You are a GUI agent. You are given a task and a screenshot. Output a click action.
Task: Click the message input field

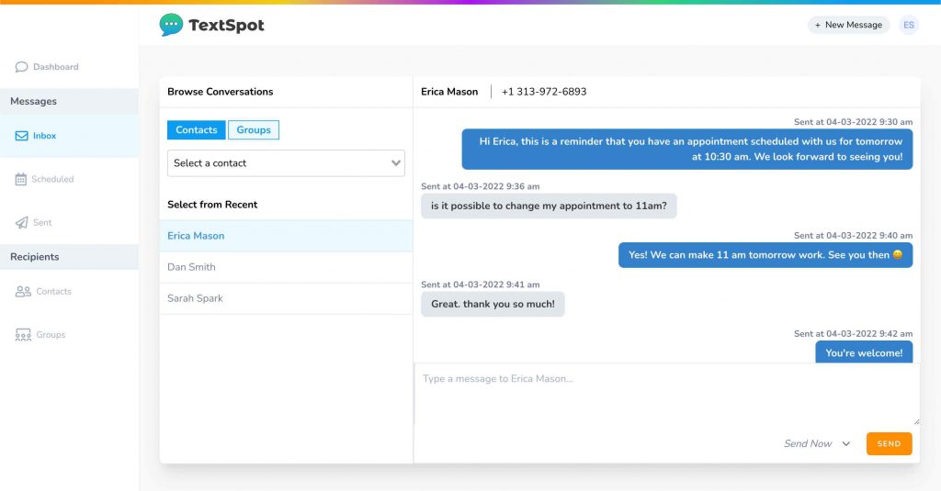[x=667, y=394]
